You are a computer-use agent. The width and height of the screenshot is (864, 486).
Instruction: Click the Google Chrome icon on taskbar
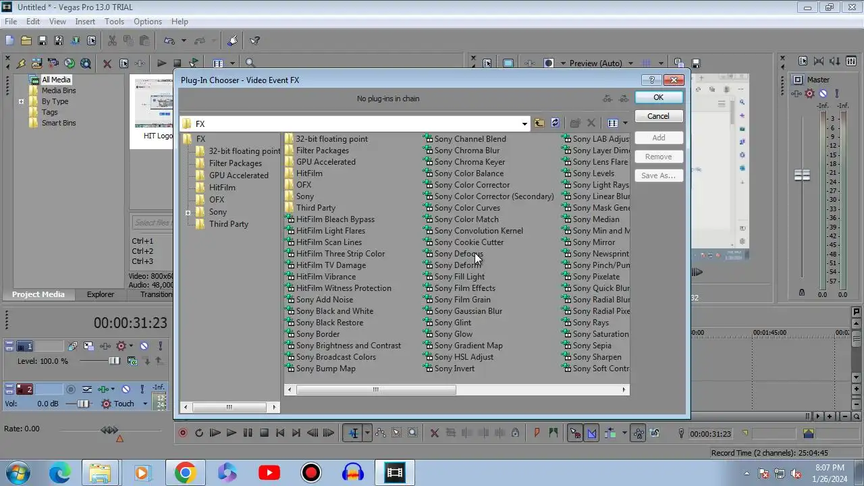(x=185, y=473)
